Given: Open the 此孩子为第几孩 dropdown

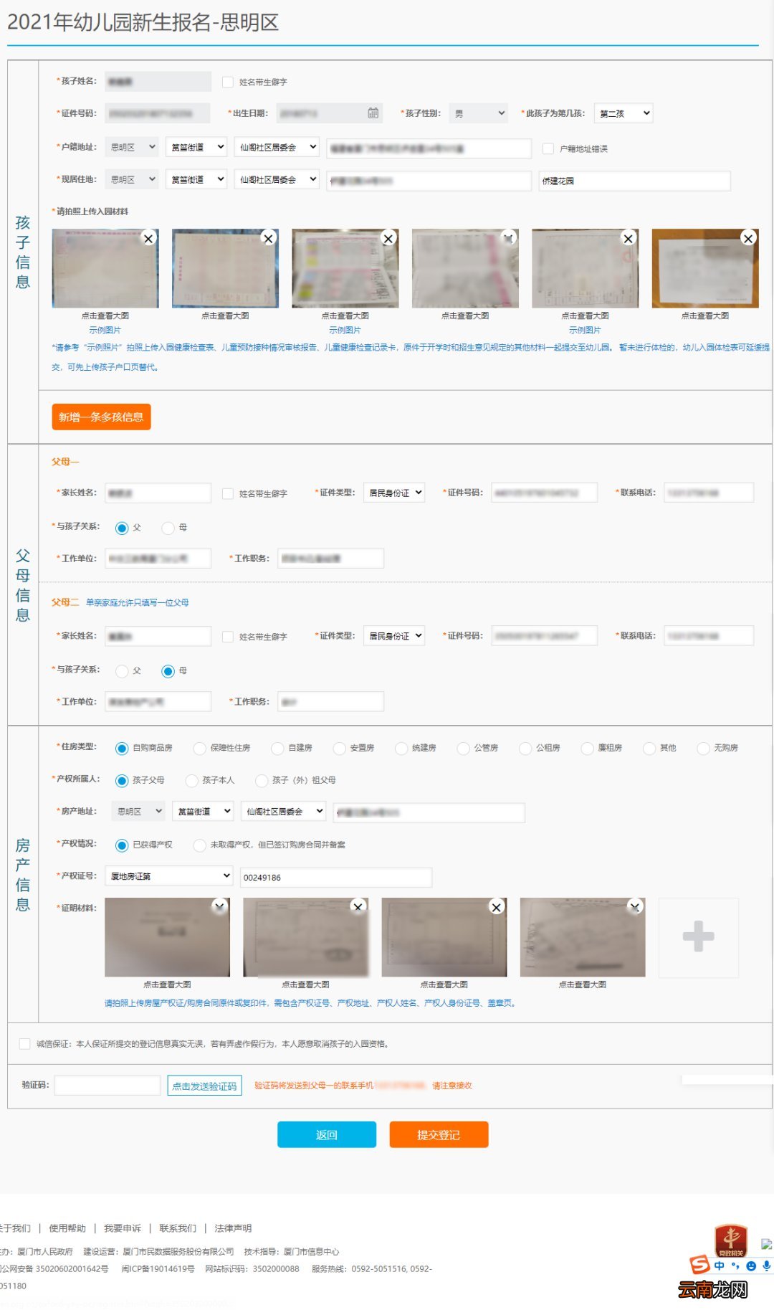Looking at the screenshot, I should tap(623, 113).
